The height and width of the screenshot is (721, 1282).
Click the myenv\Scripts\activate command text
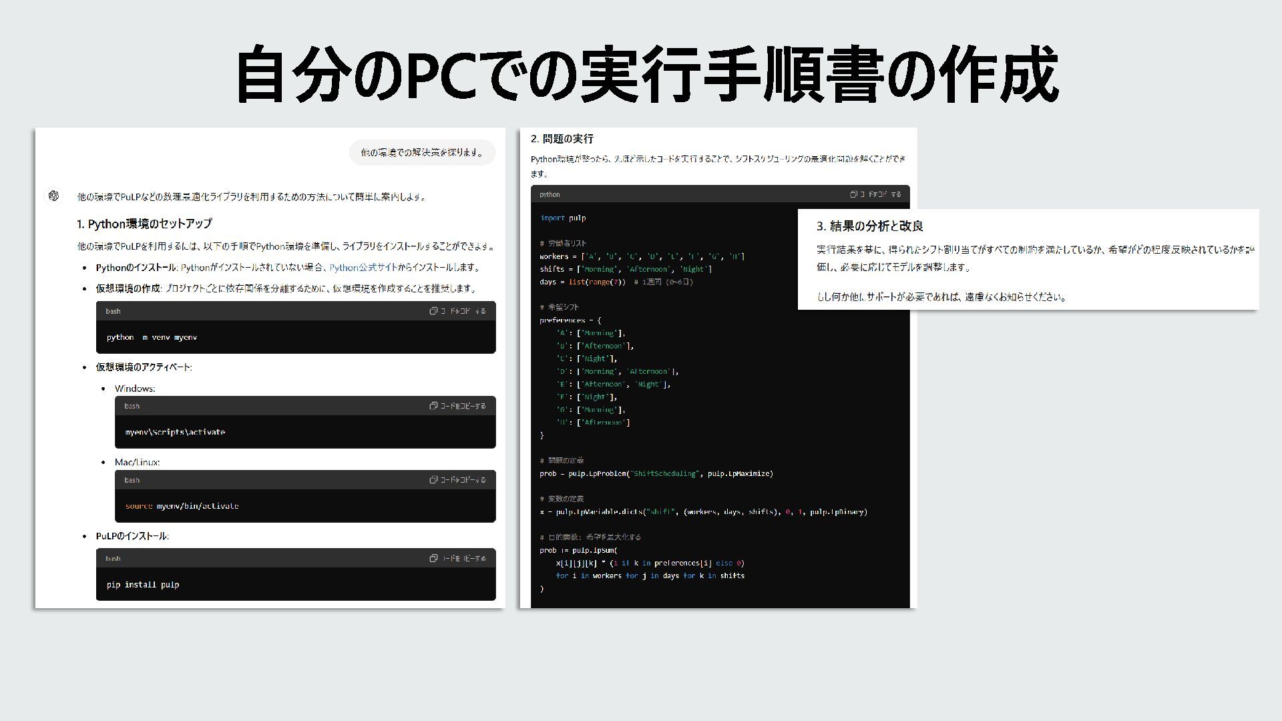point(175,433)
